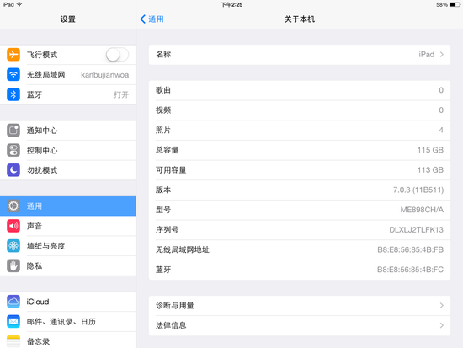The width and height of the screenshot is (463, 348).
Task: Select the Bluetooth icon in sidebar
Action: 13,94
